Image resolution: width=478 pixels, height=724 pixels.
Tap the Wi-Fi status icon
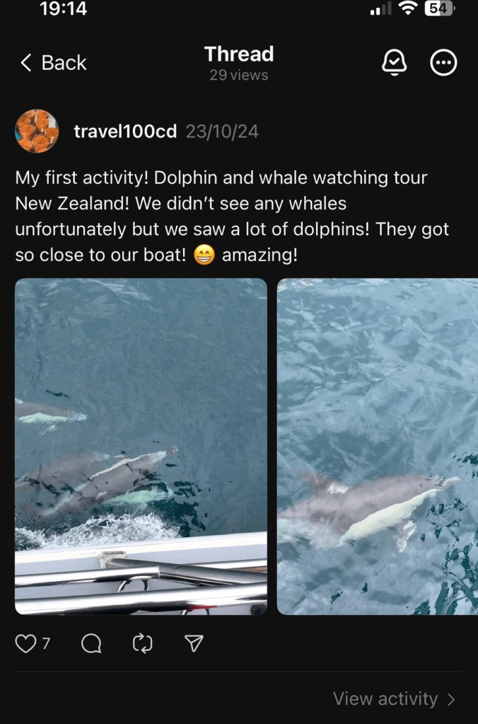(x=408, y=8)
